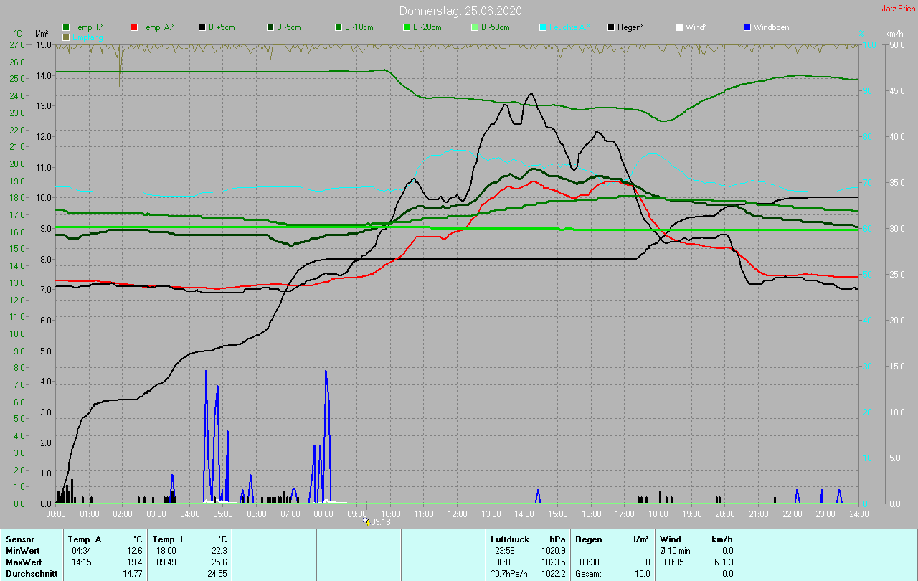
Task: Click the B -10cm legend swatch
Action: pos(339,27)
